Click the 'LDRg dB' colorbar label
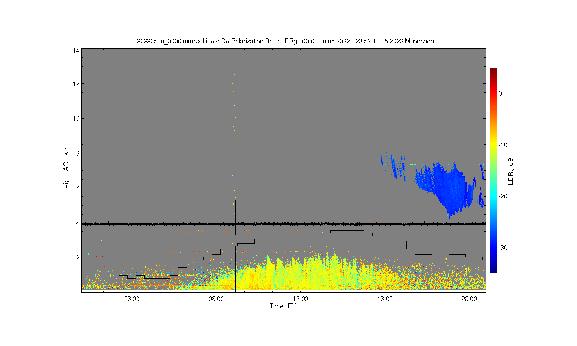 click(x=511, y=171)
